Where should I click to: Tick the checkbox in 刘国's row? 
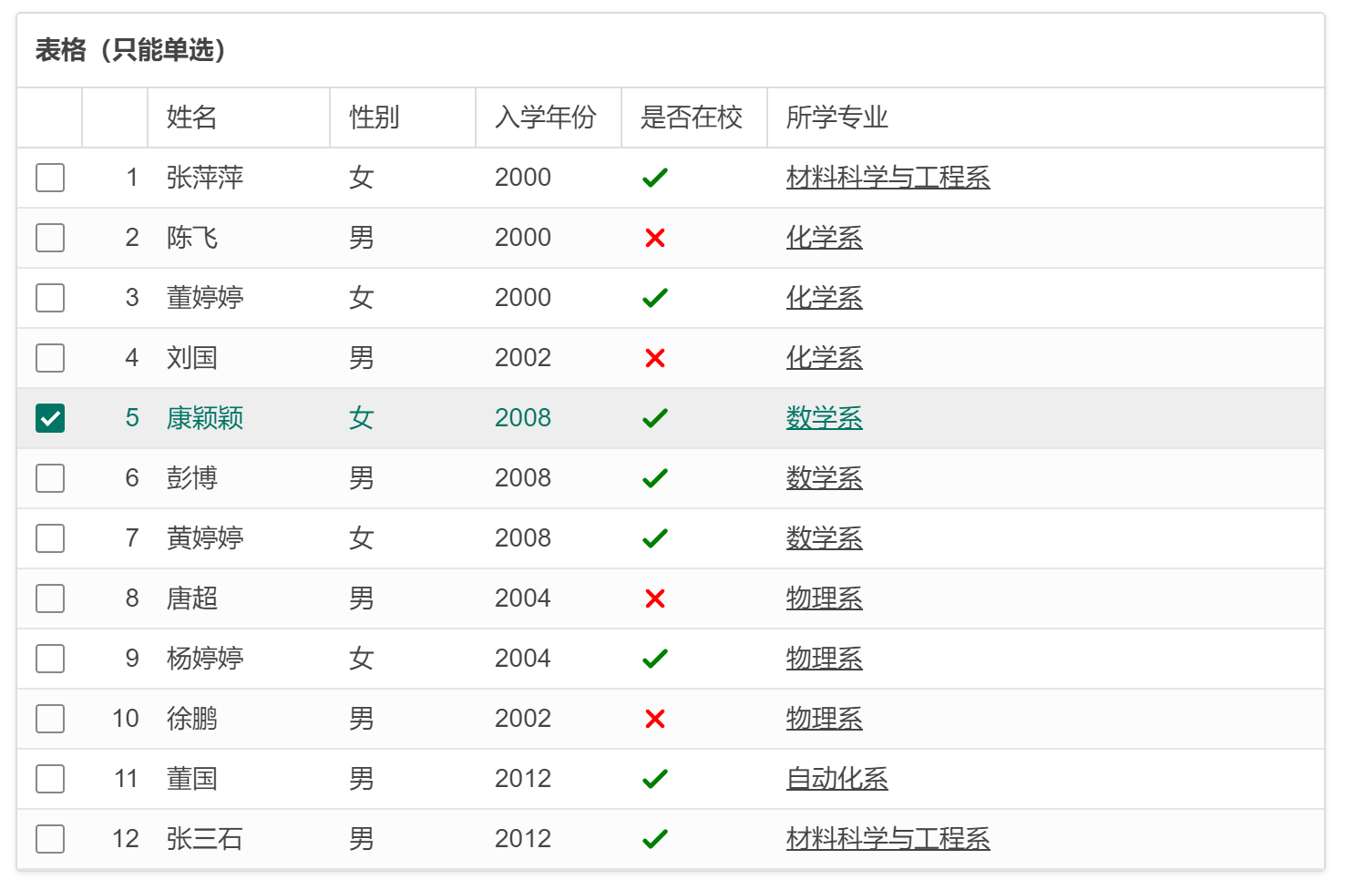coord(50,358)
